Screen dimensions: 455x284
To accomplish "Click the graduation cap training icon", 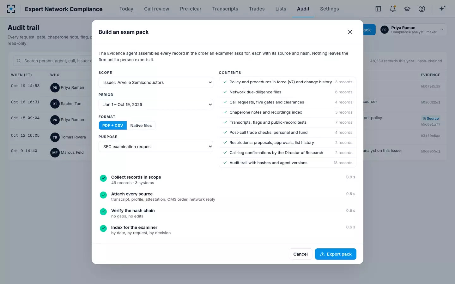I will [x=407, y=9].
